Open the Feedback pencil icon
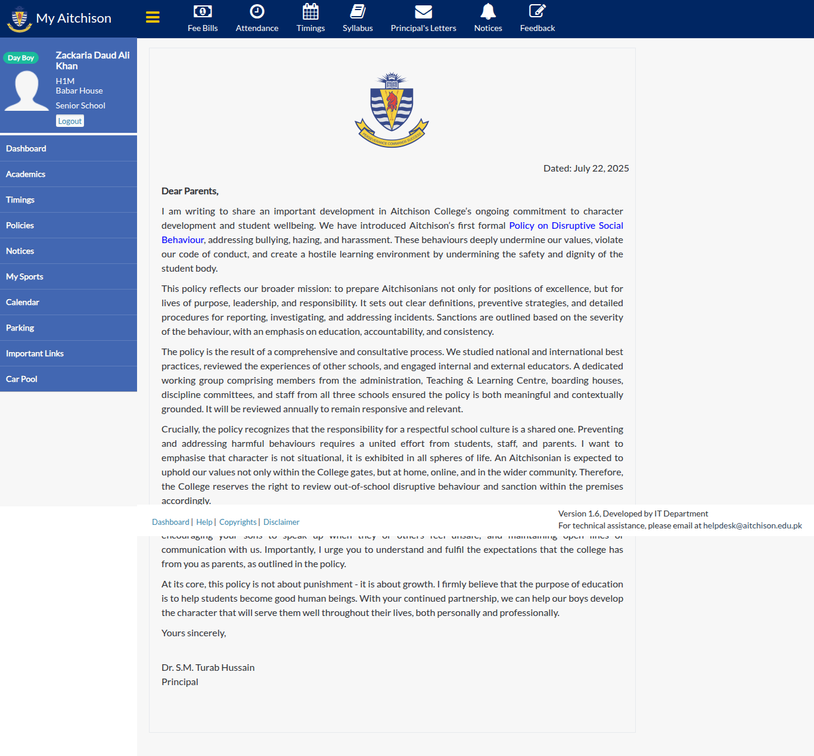The height and width of the screenshot is (756, 814). [538, 11]
